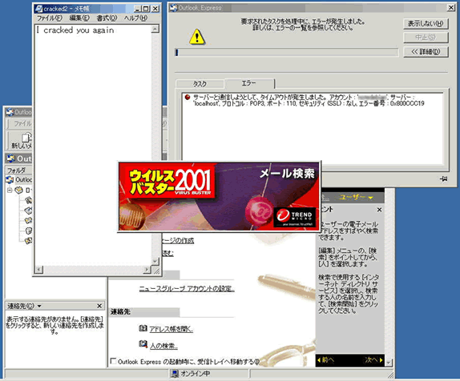Click the address book icon
Viewport: 460px width, 381px height.
[143, 328]
